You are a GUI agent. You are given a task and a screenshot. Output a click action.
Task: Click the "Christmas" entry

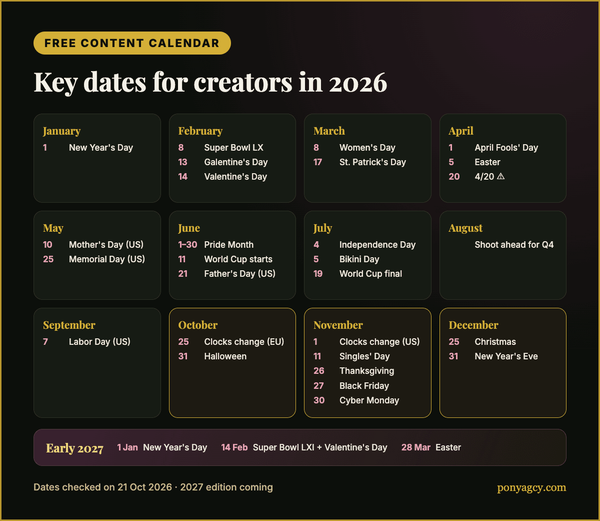pyautogui.click(x=495, y=342)
